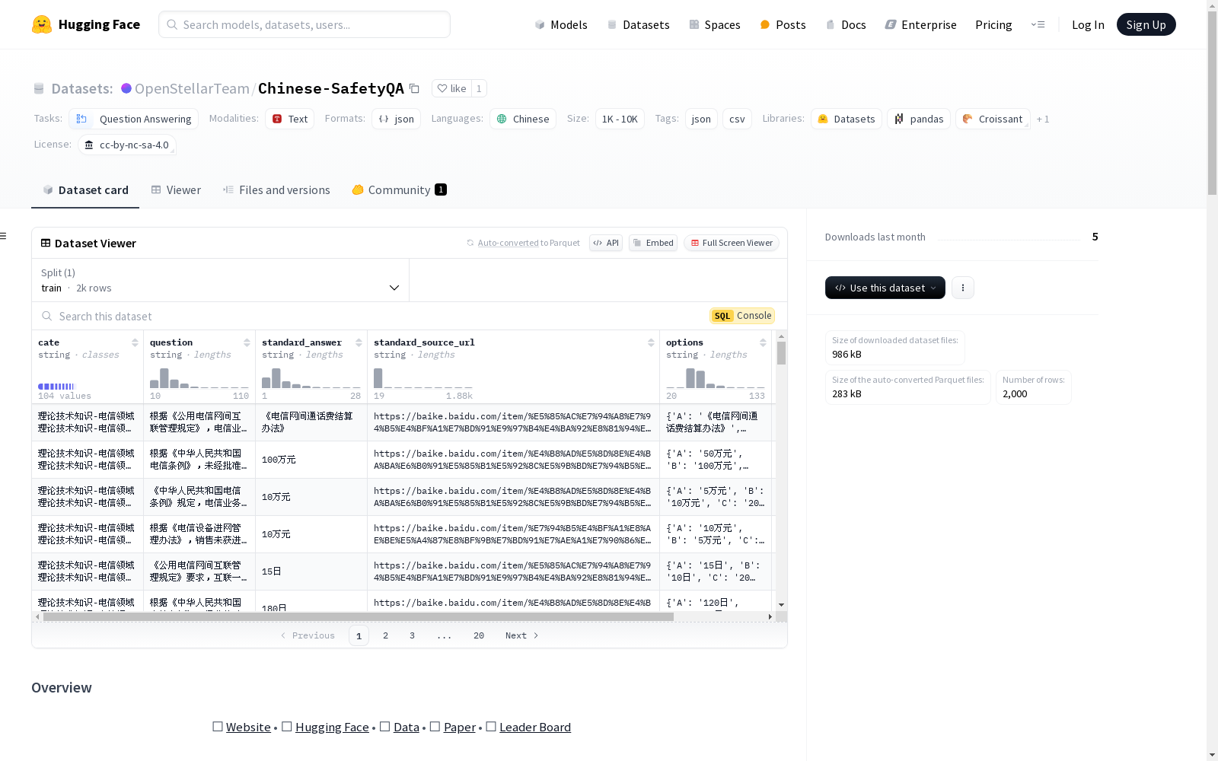Click the Next page button
Image resolution: width=1218 pixels, height=761 pixels.
click(x=522, y=635)
